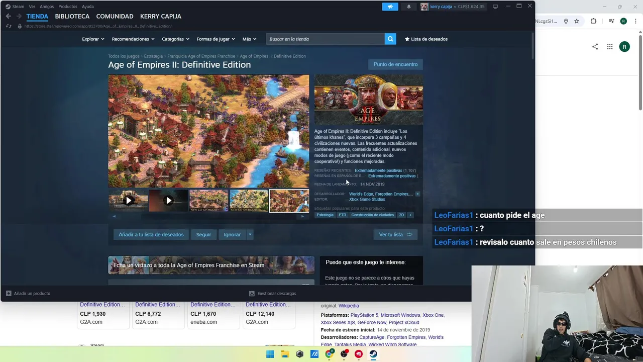Open the KERRY CAPIJA profile tab
Image resolution: width=643 pixels, height=362 pixels.
pyautogui.click(x=161, y=16)
